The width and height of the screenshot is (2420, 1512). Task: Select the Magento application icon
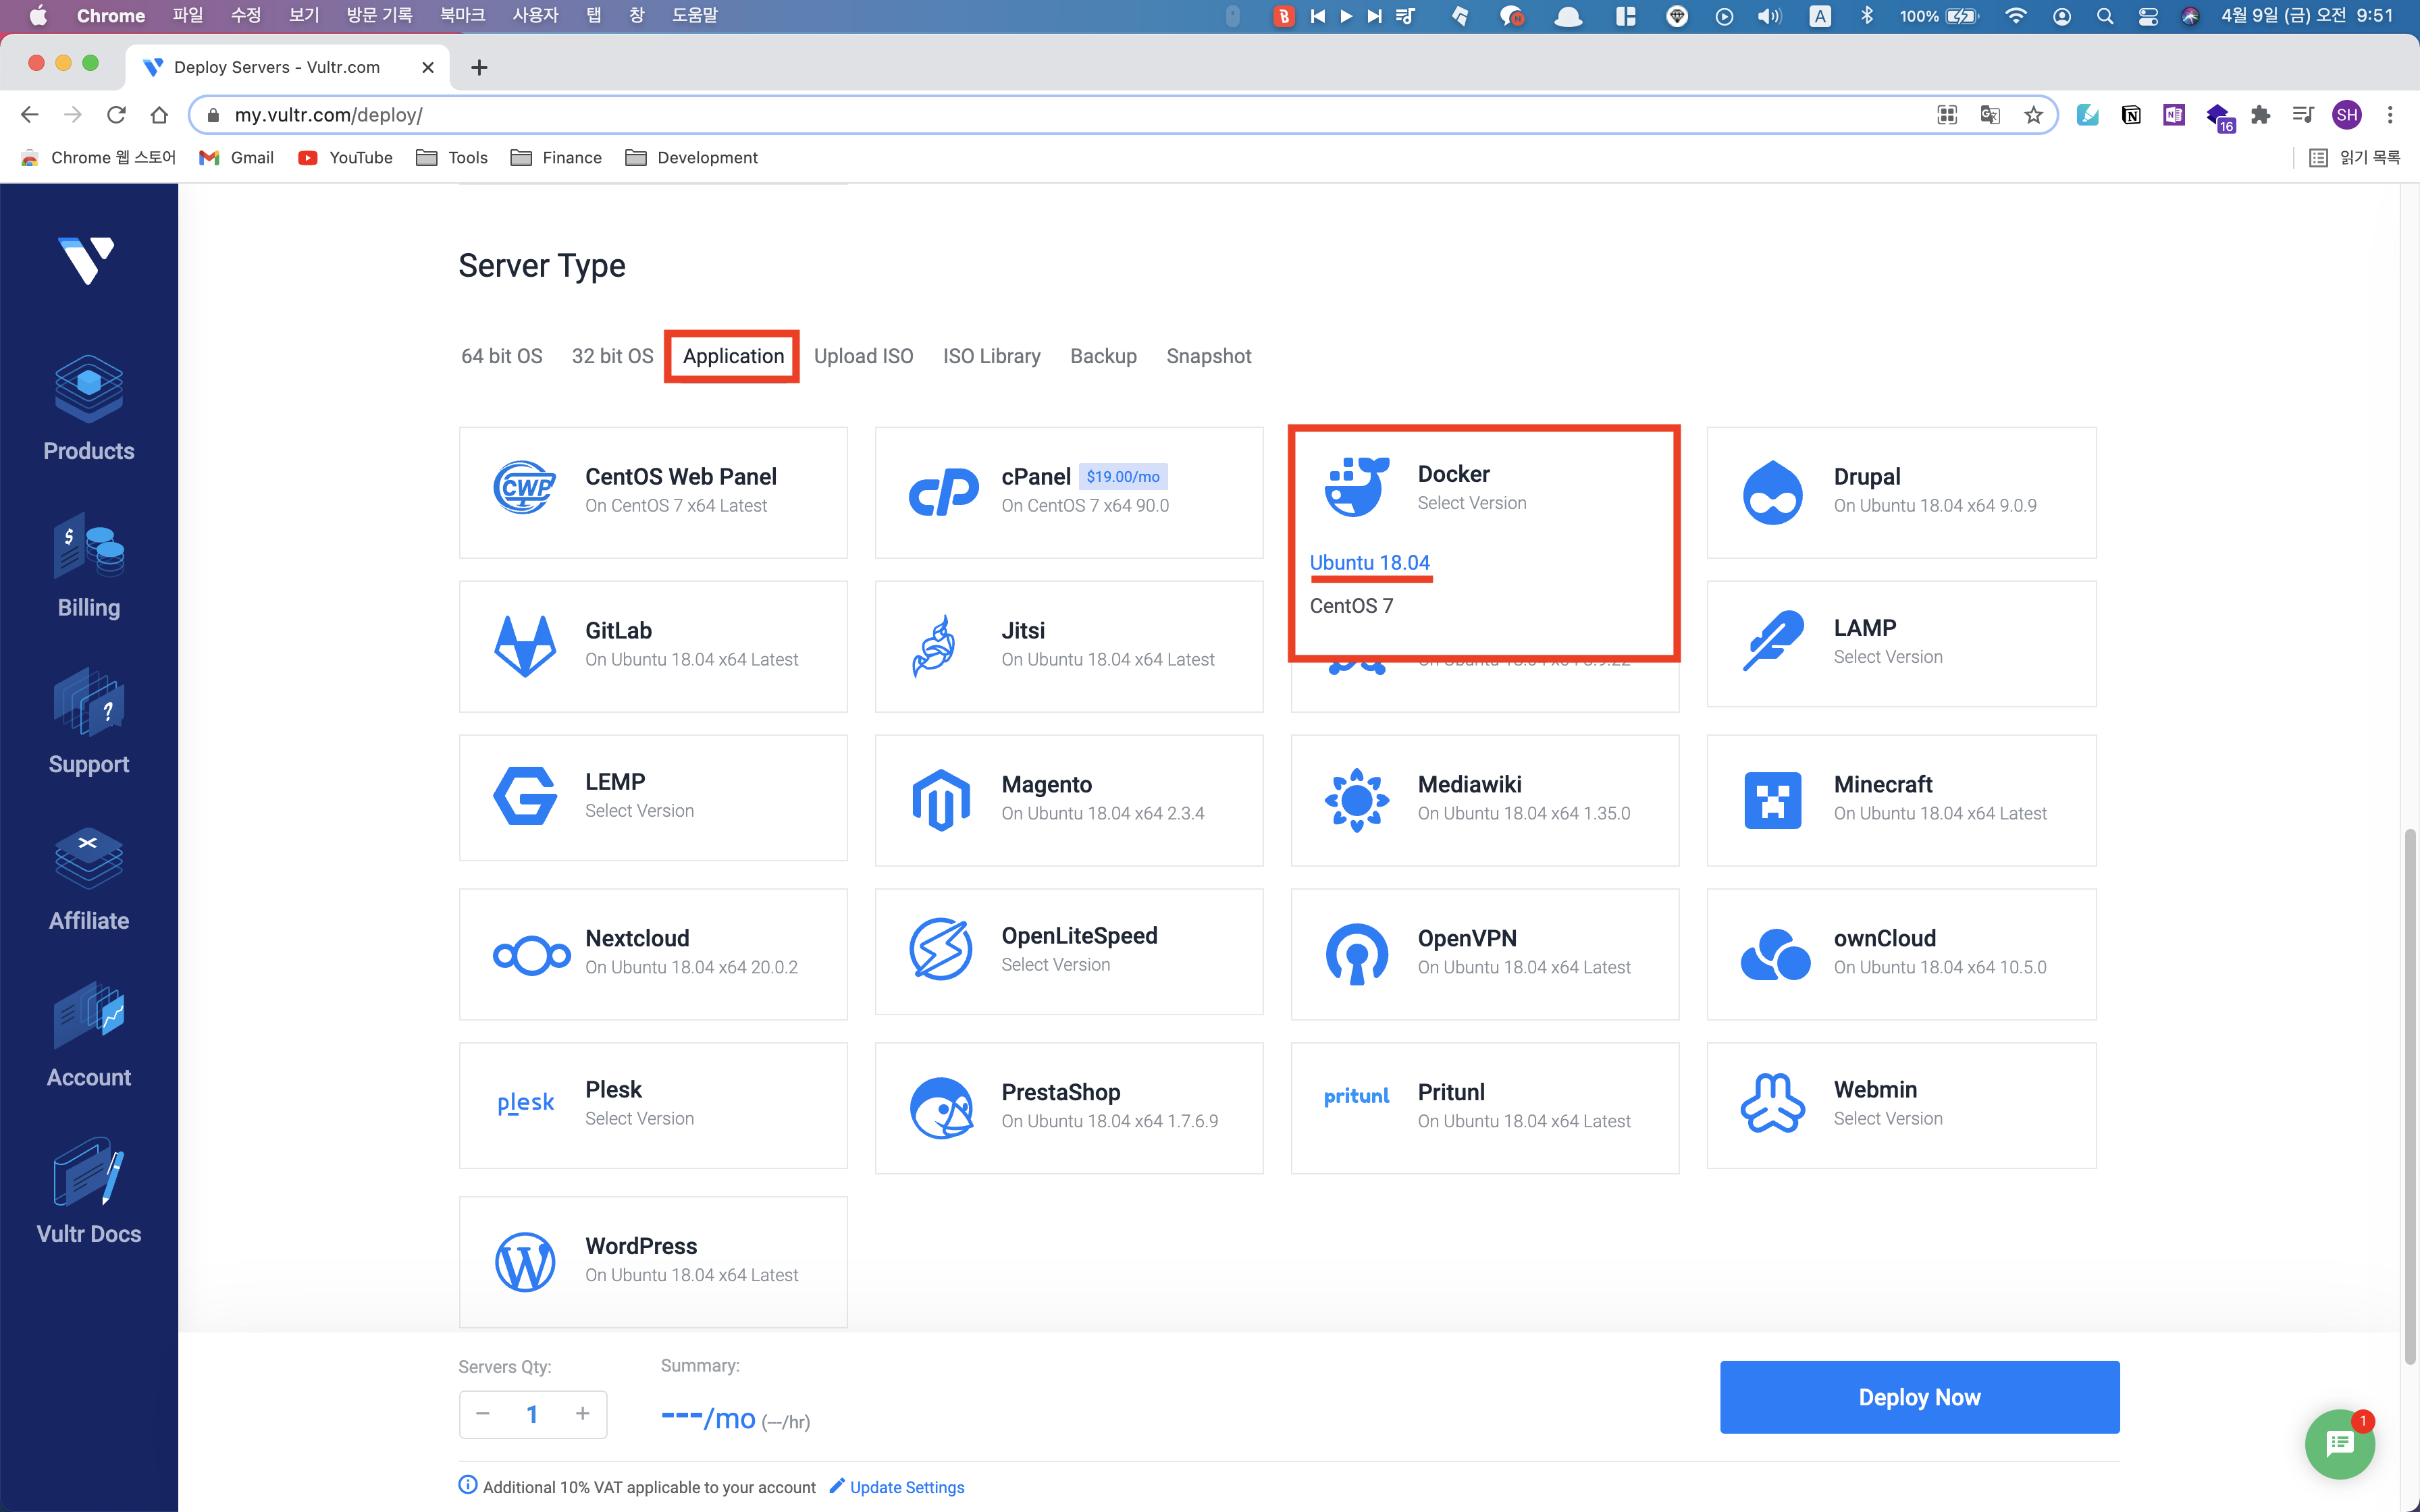[941, 800]
